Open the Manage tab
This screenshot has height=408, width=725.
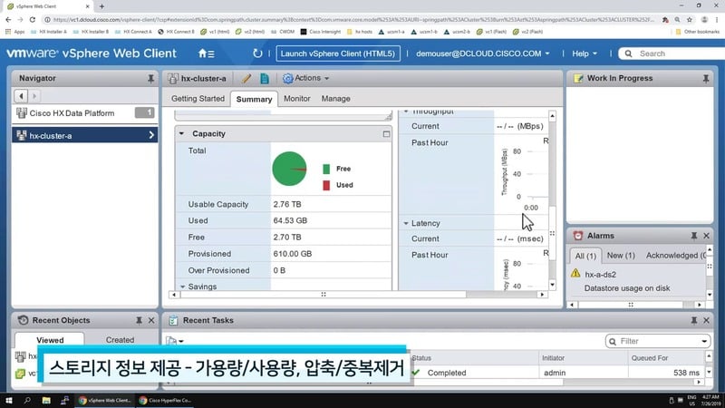click(x=335, y=99)
